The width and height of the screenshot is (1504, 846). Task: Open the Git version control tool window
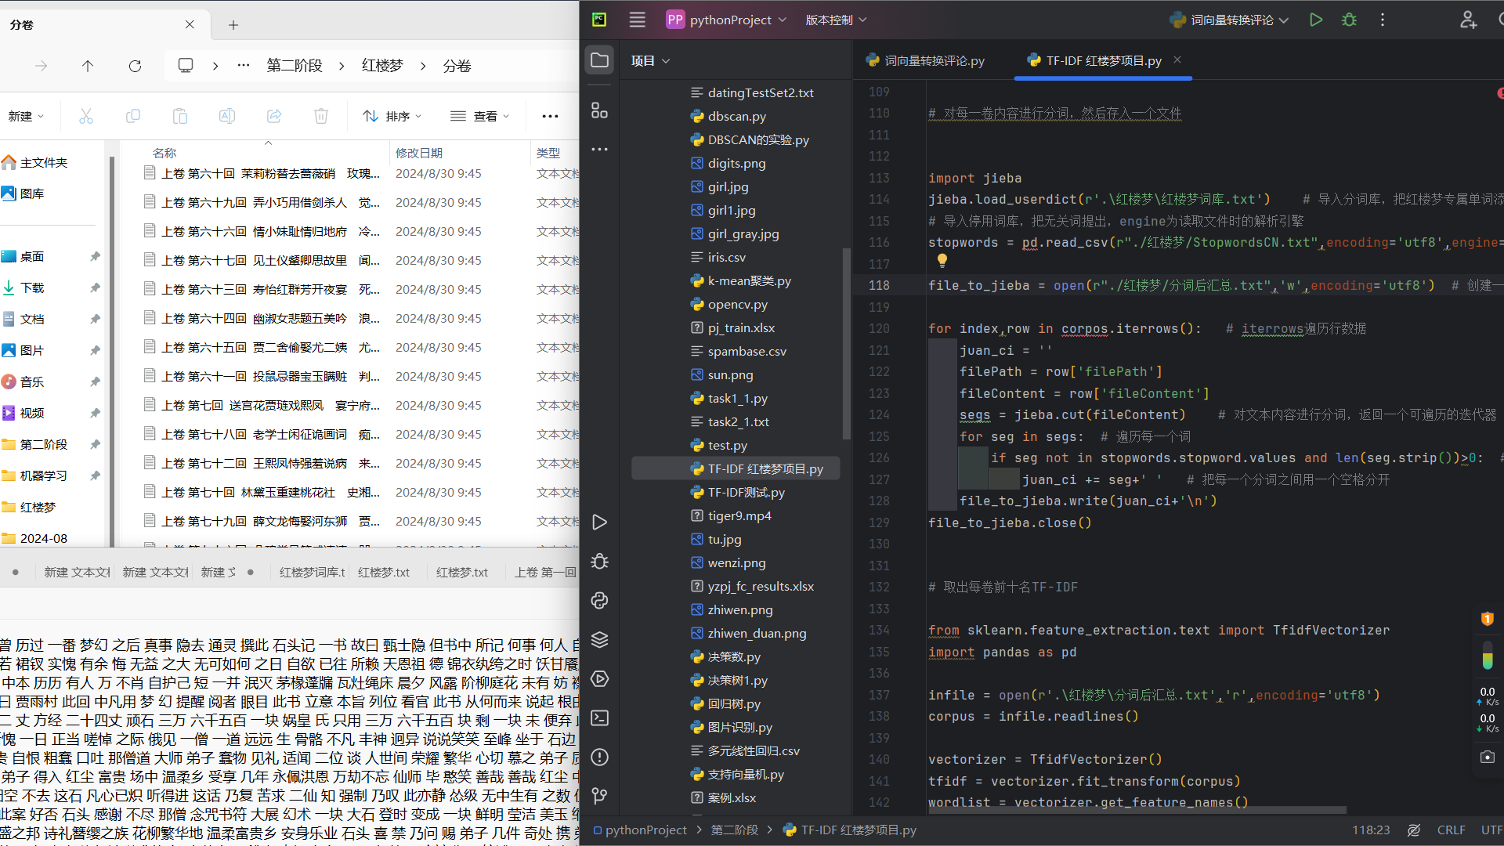[x=599, y=796]
